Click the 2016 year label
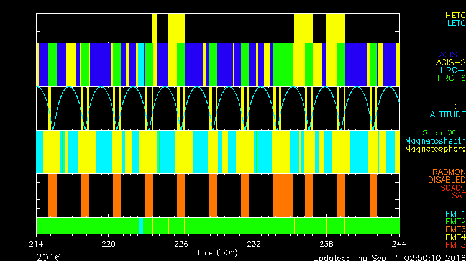 pos(48,257)
